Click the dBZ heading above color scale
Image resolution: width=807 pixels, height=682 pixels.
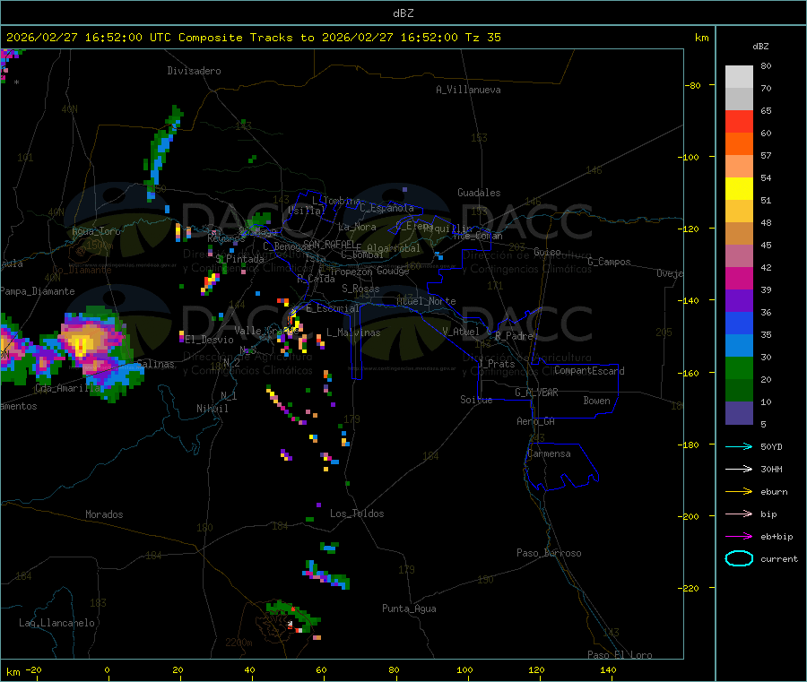(760, 47)
